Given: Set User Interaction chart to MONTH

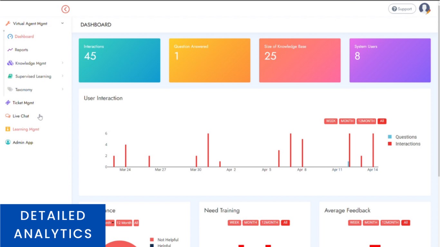Looking at the screenshot, I should pos(347,121).
